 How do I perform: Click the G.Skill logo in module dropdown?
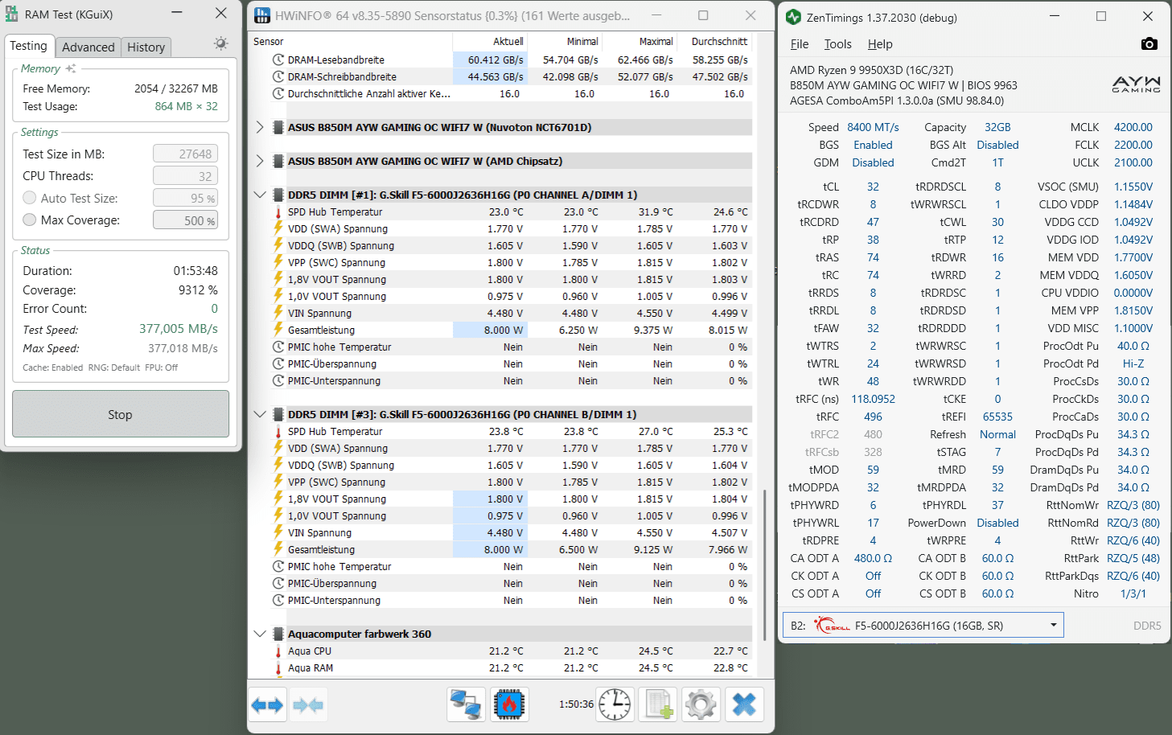[832, 625]
